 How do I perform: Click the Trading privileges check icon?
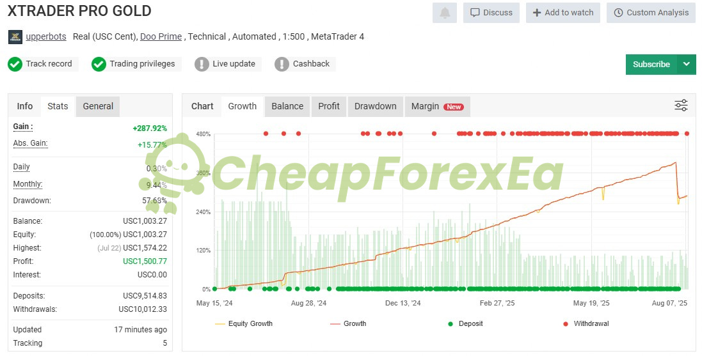[x=99, y=64]
